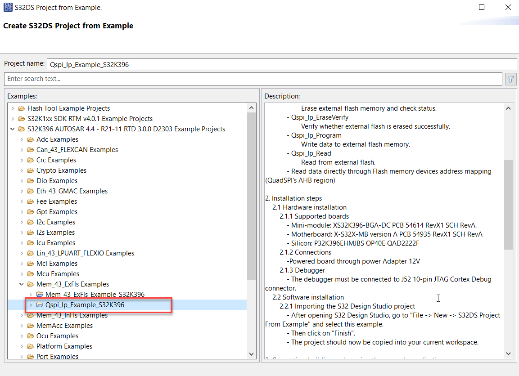Click the S32DS logo in the title bar
Image resolution: width=519 pixels, height=376 pixels.
(x=8, y=7)
